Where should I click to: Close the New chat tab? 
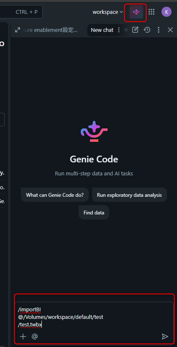tap(126, 30)
